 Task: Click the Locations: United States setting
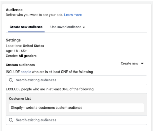(25, 46)
